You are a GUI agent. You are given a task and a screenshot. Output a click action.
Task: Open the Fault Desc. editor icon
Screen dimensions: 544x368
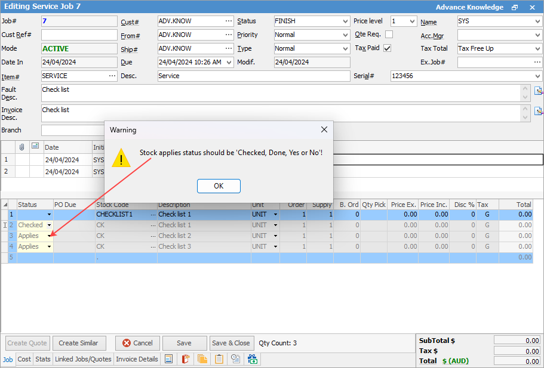538,91
